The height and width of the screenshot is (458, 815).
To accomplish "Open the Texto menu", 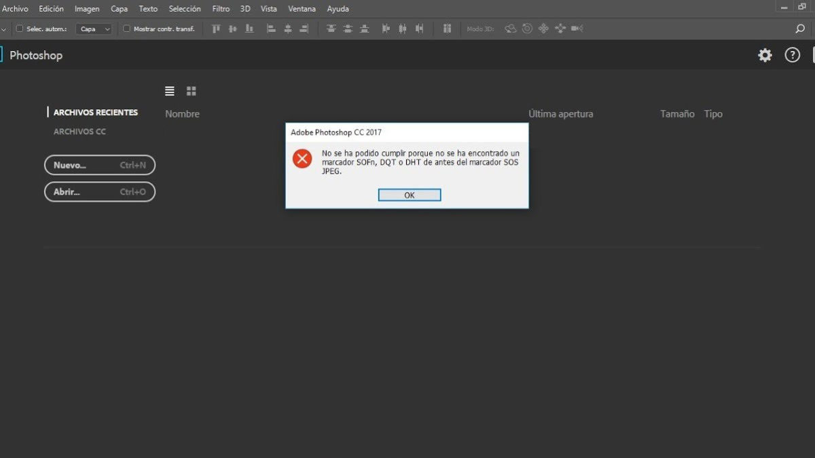I will 148,9.
